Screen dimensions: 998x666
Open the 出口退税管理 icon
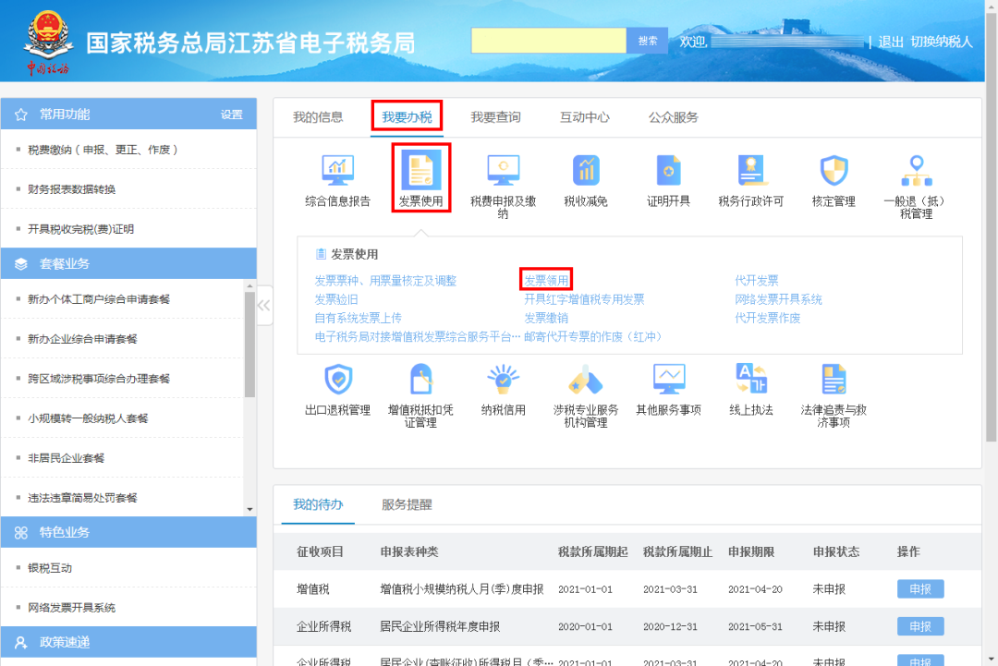pyautogui.click(x=338, y=379)
